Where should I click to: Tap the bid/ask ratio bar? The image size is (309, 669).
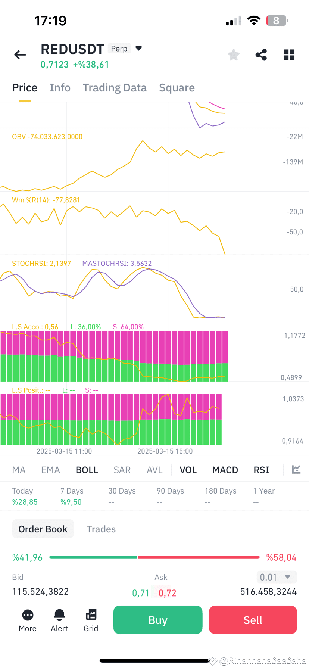[x=154, y=557]
